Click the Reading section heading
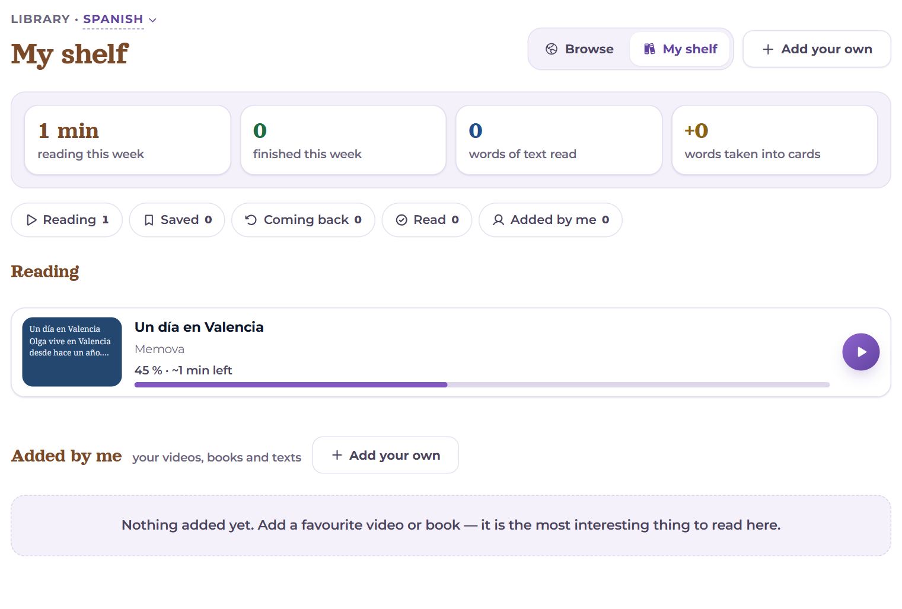902x609 pixels. click(x=45, y=271)
